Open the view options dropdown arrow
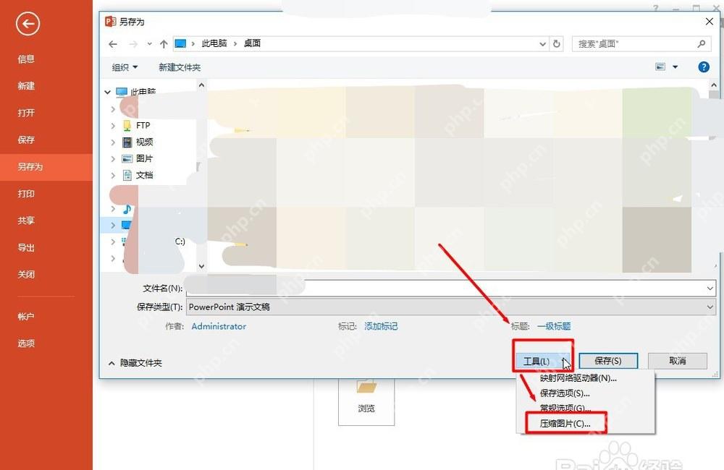Screen dimensions: 724x470 click(x=675, y=67)
